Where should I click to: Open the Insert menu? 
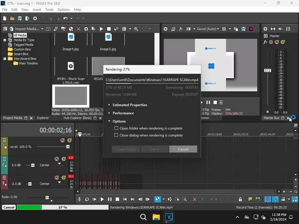(37, 10)
